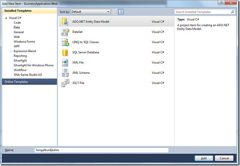Select the XSLT File label

click(78, 83)
